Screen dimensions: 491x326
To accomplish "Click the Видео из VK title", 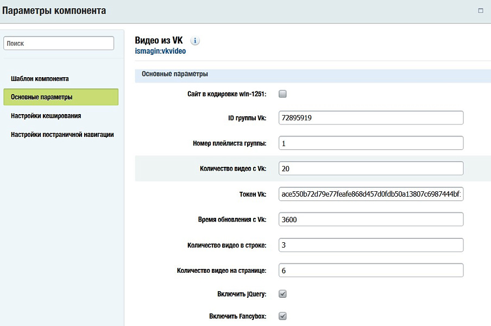I will pos(159,40).
